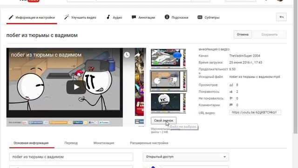Select the second thumbnail with two stick figures
Viewport: 298px width, 168px height.
(169, 81)
